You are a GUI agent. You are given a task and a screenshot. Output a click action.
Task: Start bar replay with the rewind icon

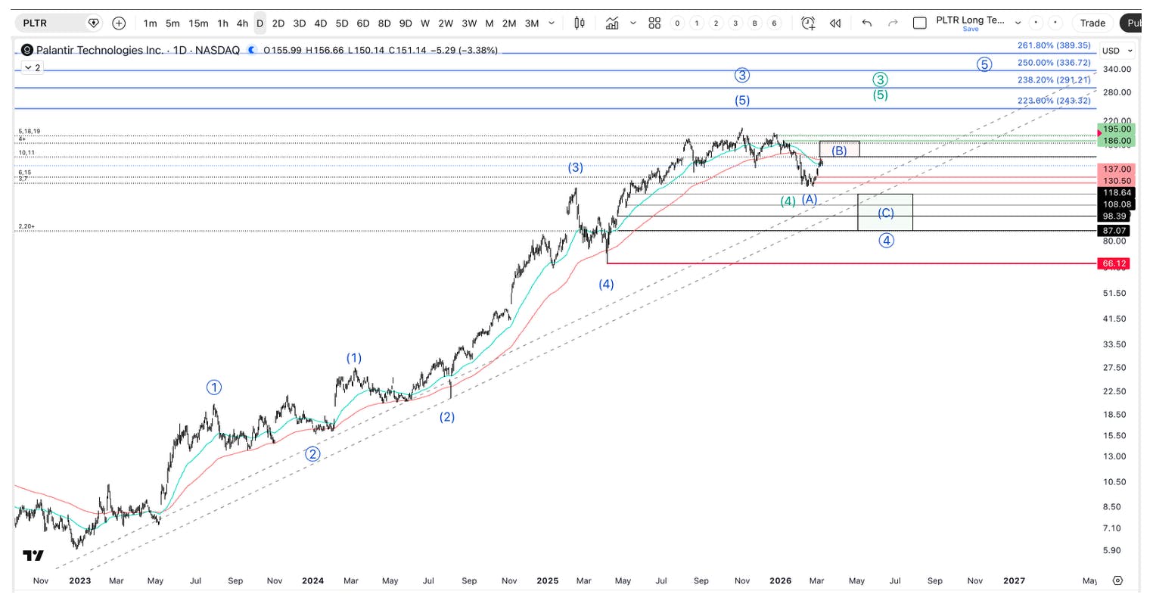coord(835,23)
